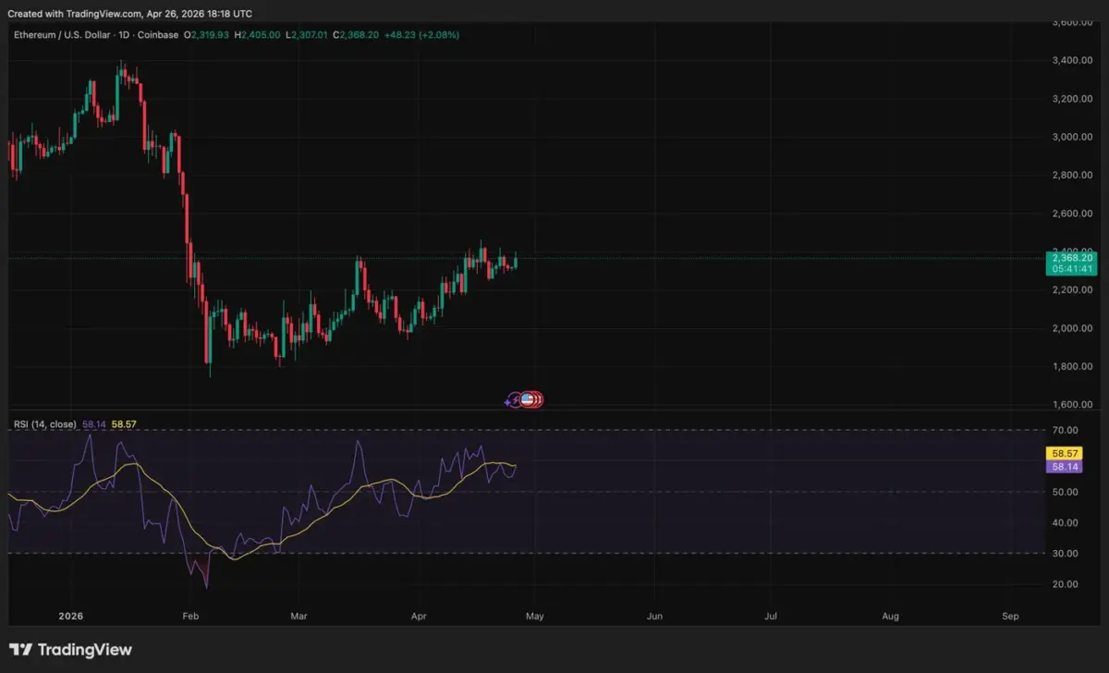1109x673 pixels.
Task: Click the green percent change +2.08% value
Action: click(438, 34)
